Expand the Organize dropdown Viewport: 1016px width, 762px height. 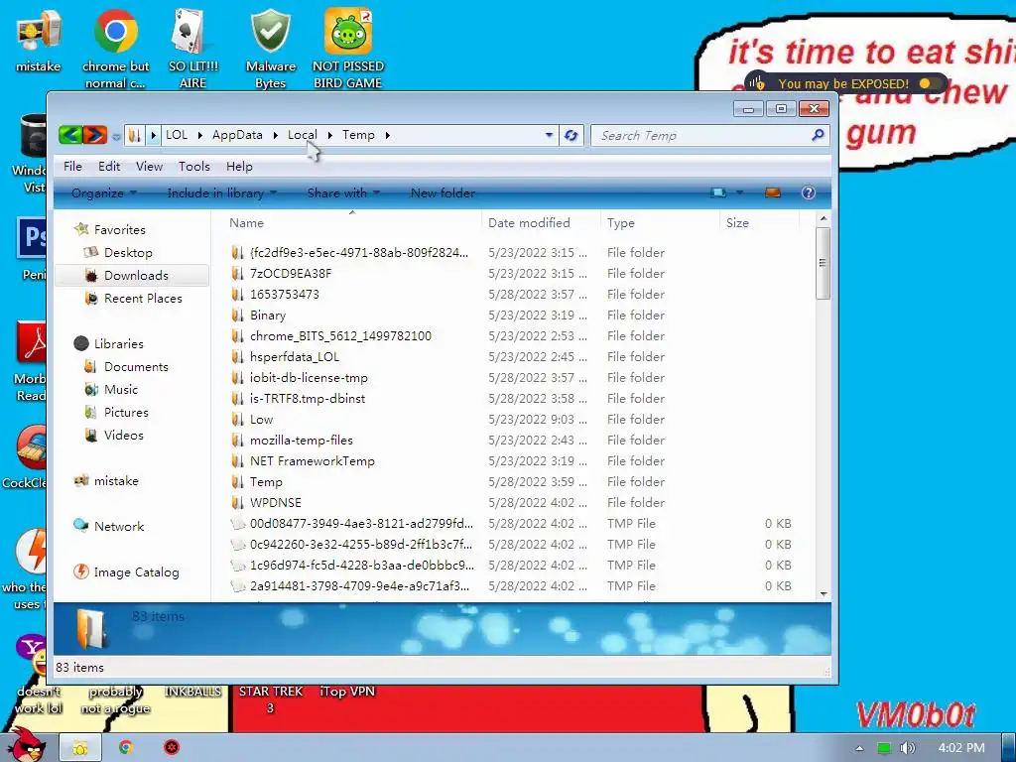point(103,193)
